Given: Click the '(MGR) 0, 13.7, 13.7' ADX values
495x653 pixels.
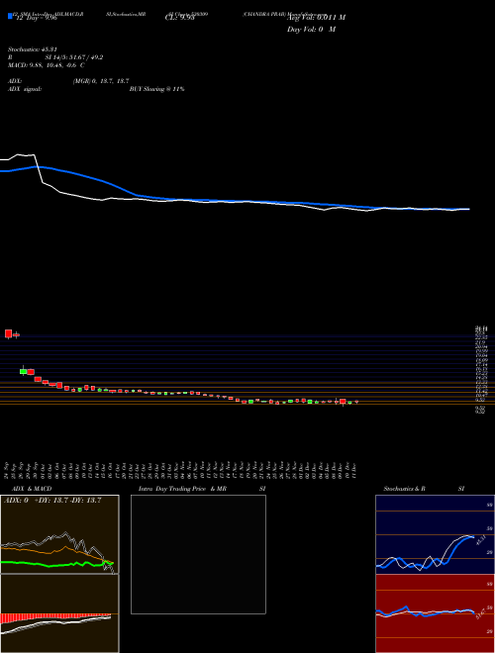Looking at the screenshot, I should click(x=101, y=81).
